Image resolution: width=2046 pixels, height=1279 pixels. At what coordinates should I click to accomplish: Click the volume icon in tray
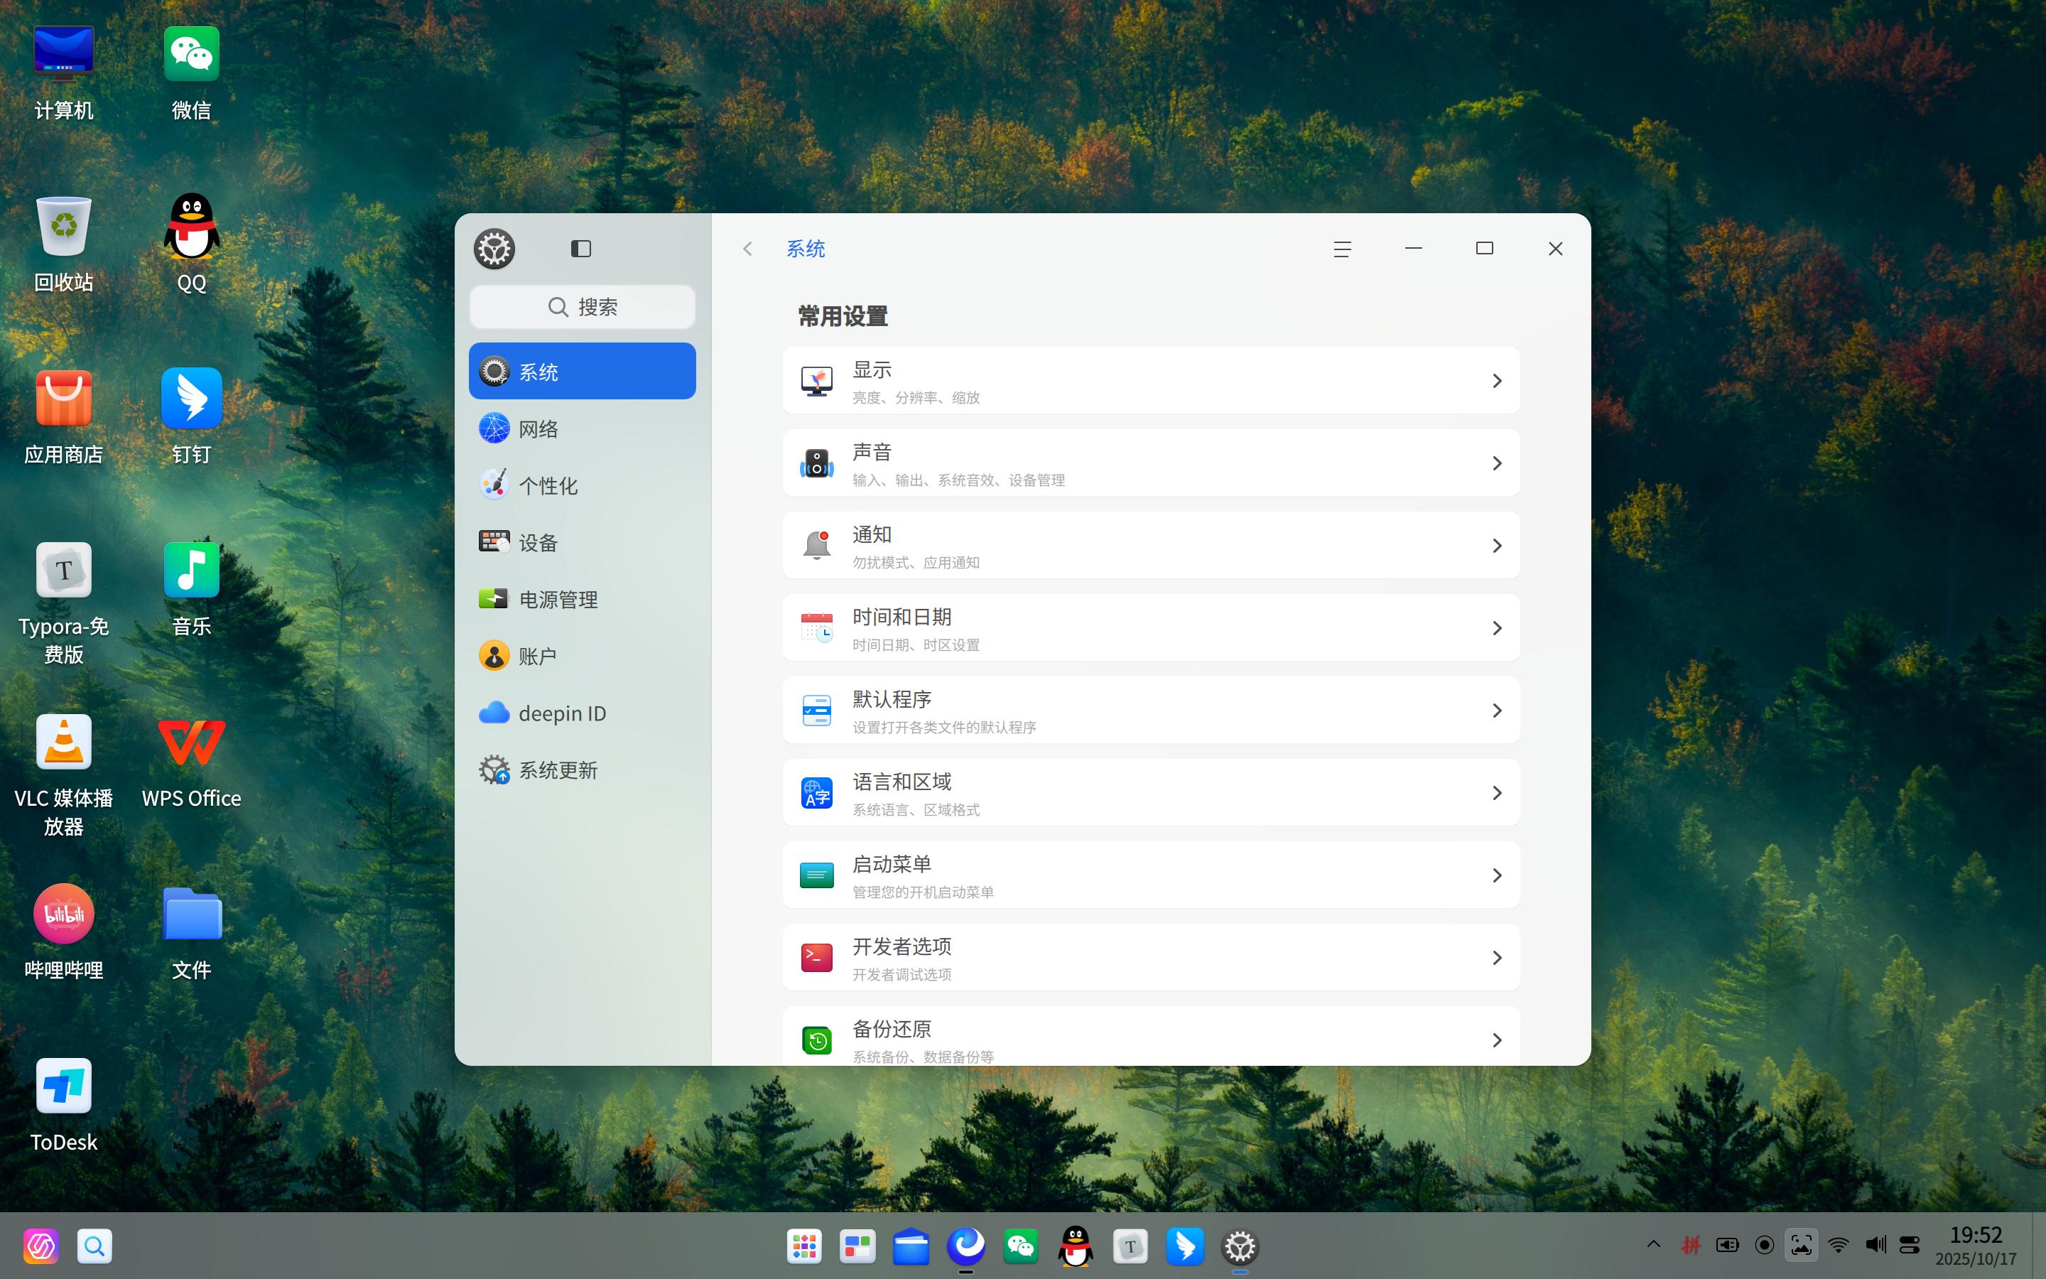point(1875,1245)
